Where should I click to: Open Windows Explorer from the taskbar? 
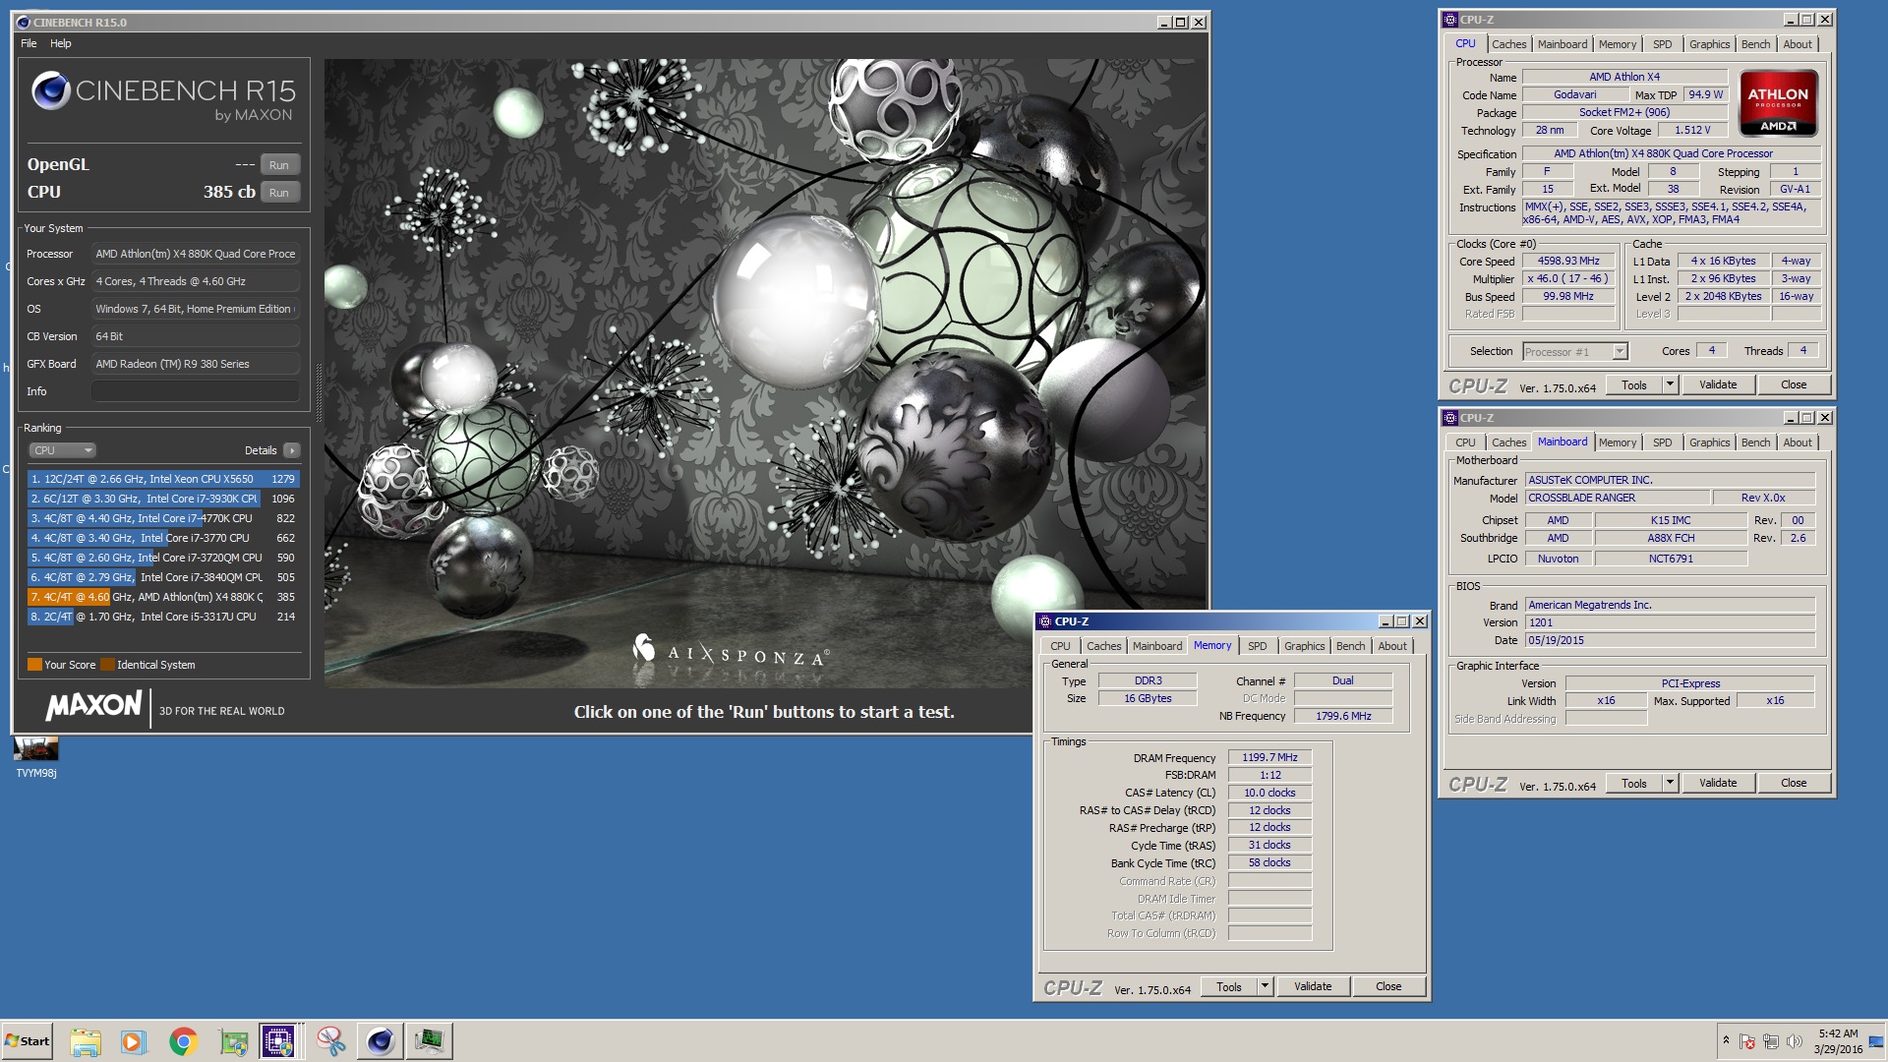[x=86, y=1041]
